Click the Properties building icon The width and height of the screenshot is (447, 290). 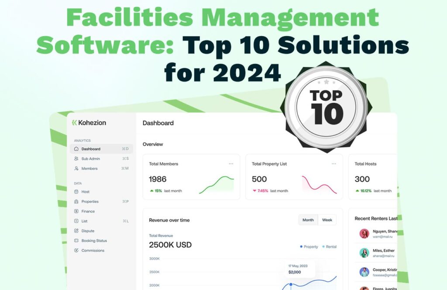point(76,201)
